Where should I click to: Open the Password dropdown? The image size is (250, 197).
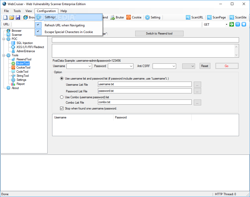[x=121, y=66]
